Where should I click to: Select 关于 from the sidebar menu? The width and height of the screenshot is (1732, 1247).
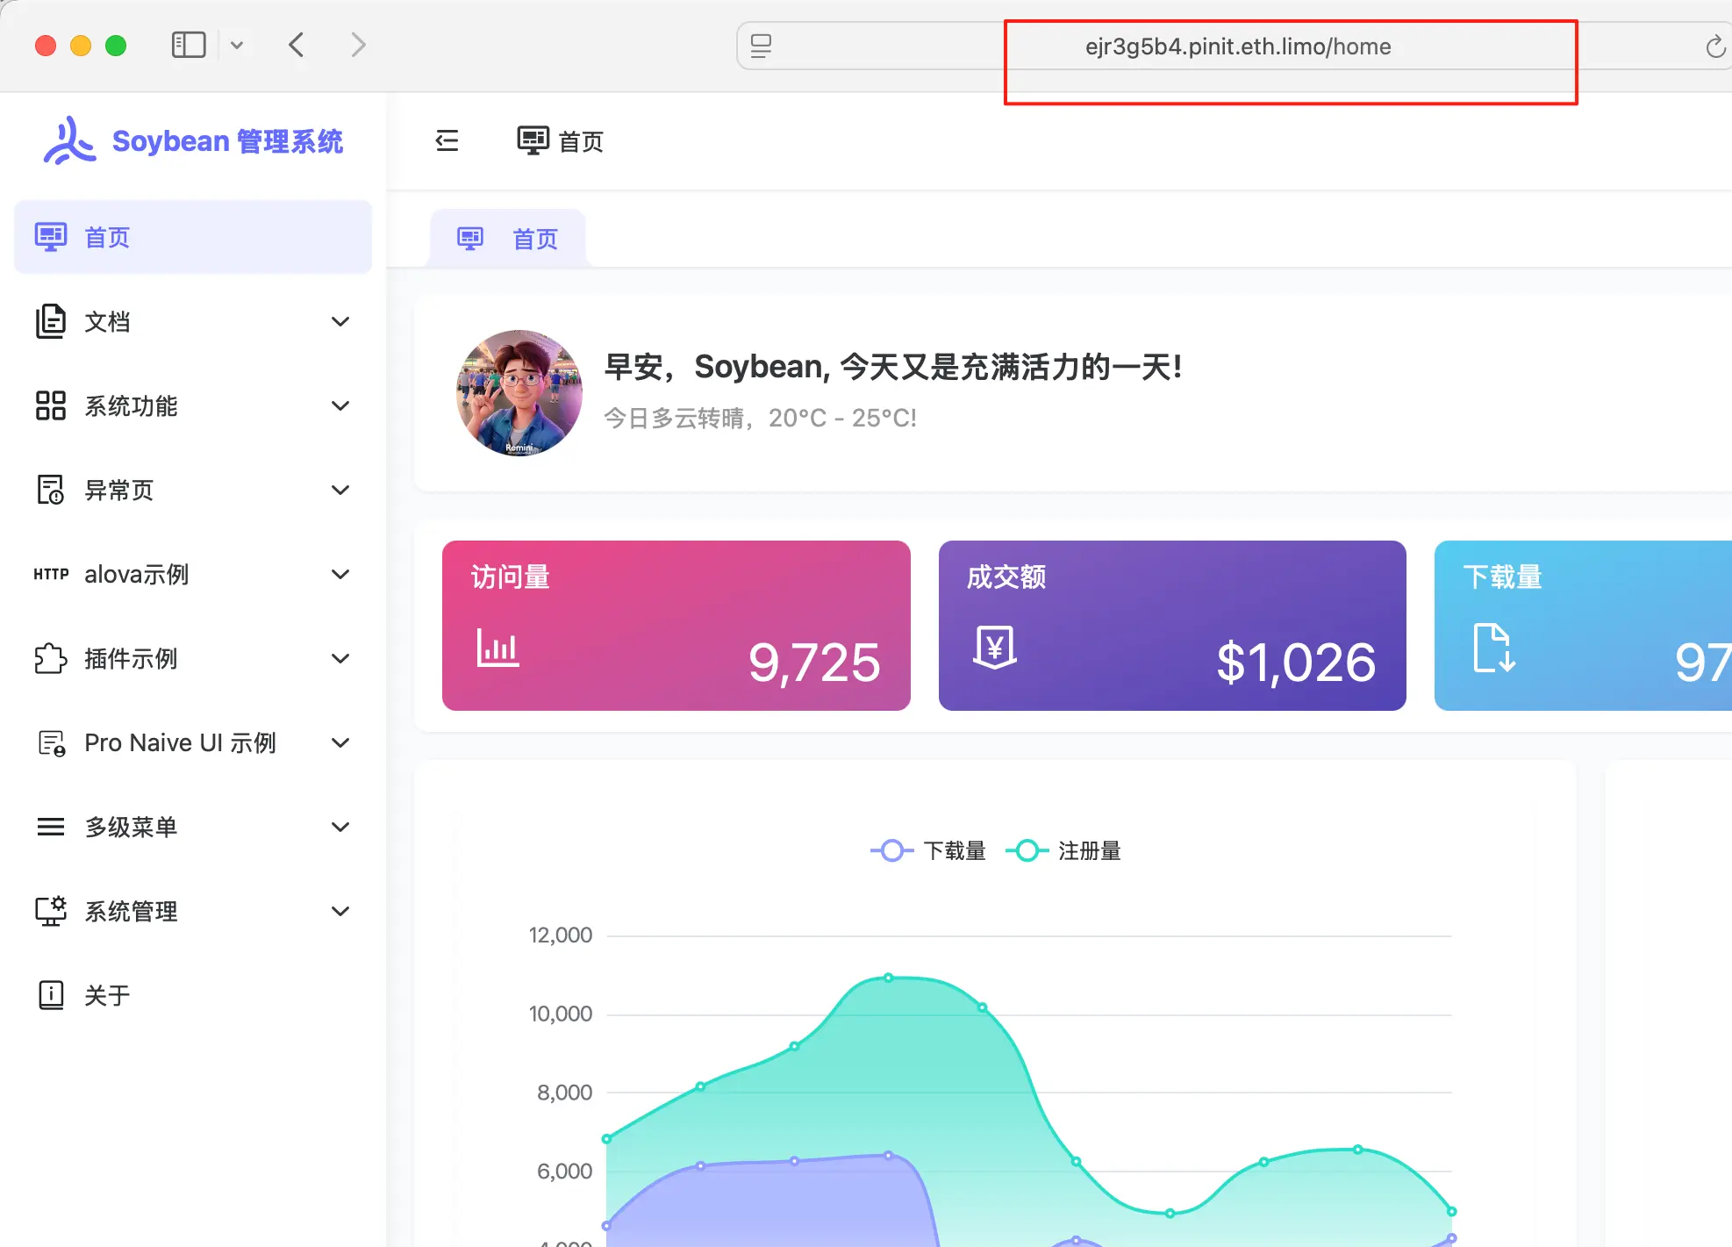105,995
